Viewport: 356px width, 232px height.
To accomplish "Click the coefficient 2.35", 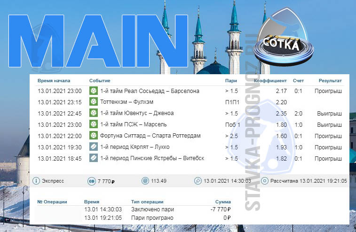I will tap(281, 113).
